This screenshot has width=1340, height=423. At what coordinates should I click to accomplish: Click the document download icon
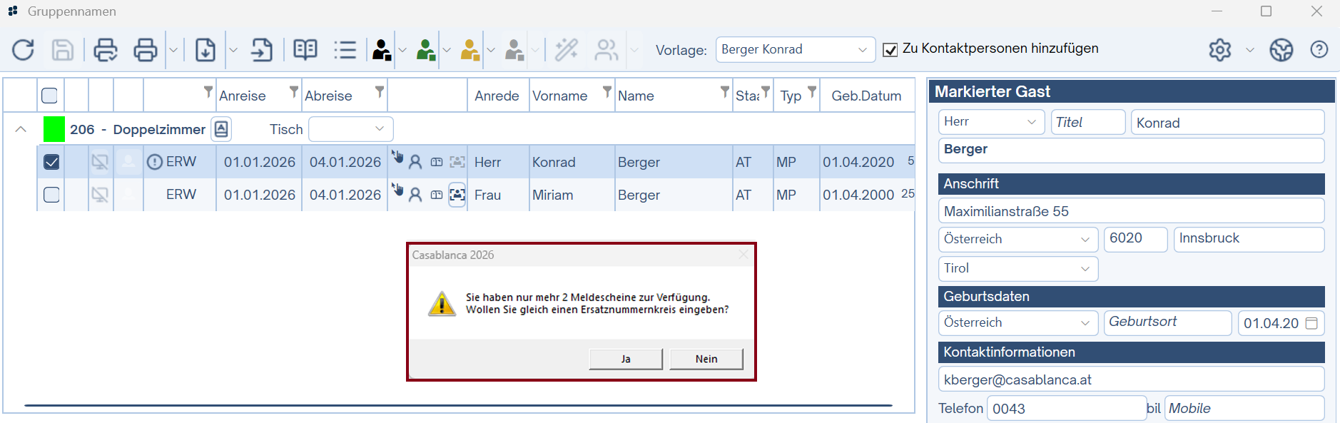tap(205, 50)
